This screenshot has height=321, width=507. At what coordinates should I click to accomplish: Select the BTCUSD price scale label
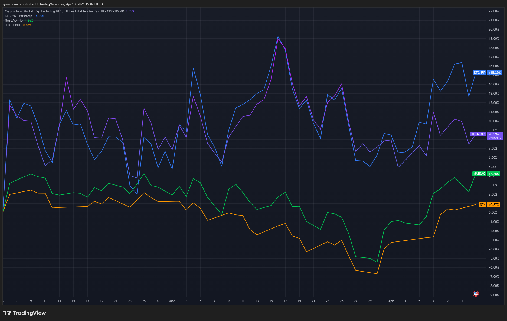(x=479, y=73)
